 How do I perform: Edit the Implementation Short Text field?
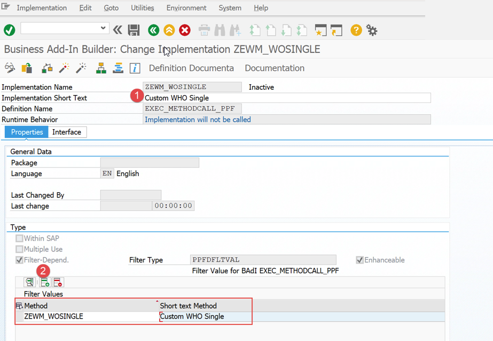pyautogui.click(x=287, y=98)
